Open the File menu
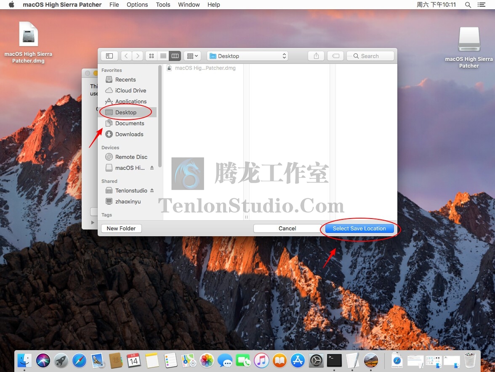 click(114, 4)
